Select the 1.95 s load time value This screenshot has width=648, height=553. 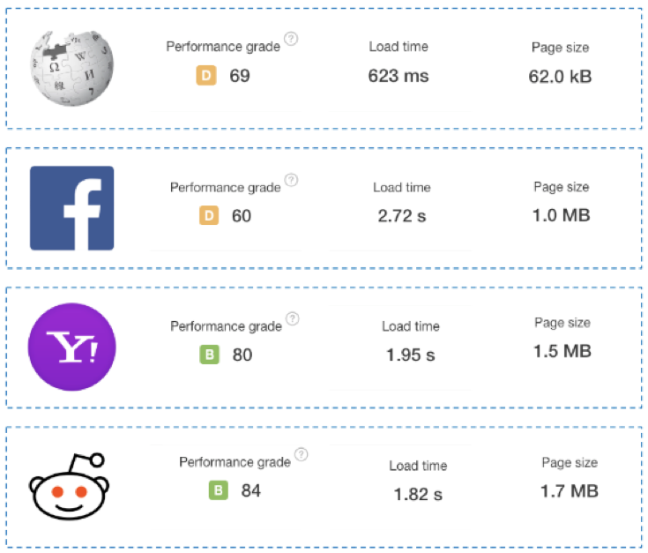[410, 355]
